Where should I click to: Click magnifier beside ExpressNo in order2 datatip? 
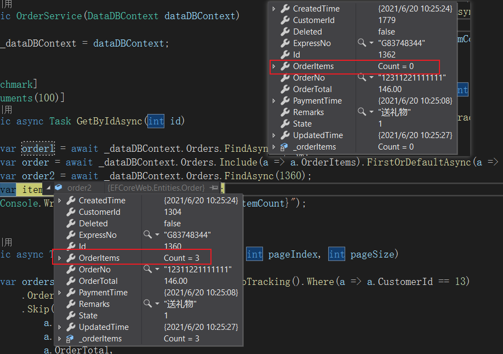(x=148, y=235)
